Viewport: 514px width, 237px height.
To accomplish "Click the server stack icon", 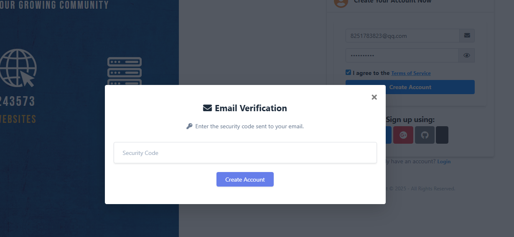I will [x=125, y=72].
